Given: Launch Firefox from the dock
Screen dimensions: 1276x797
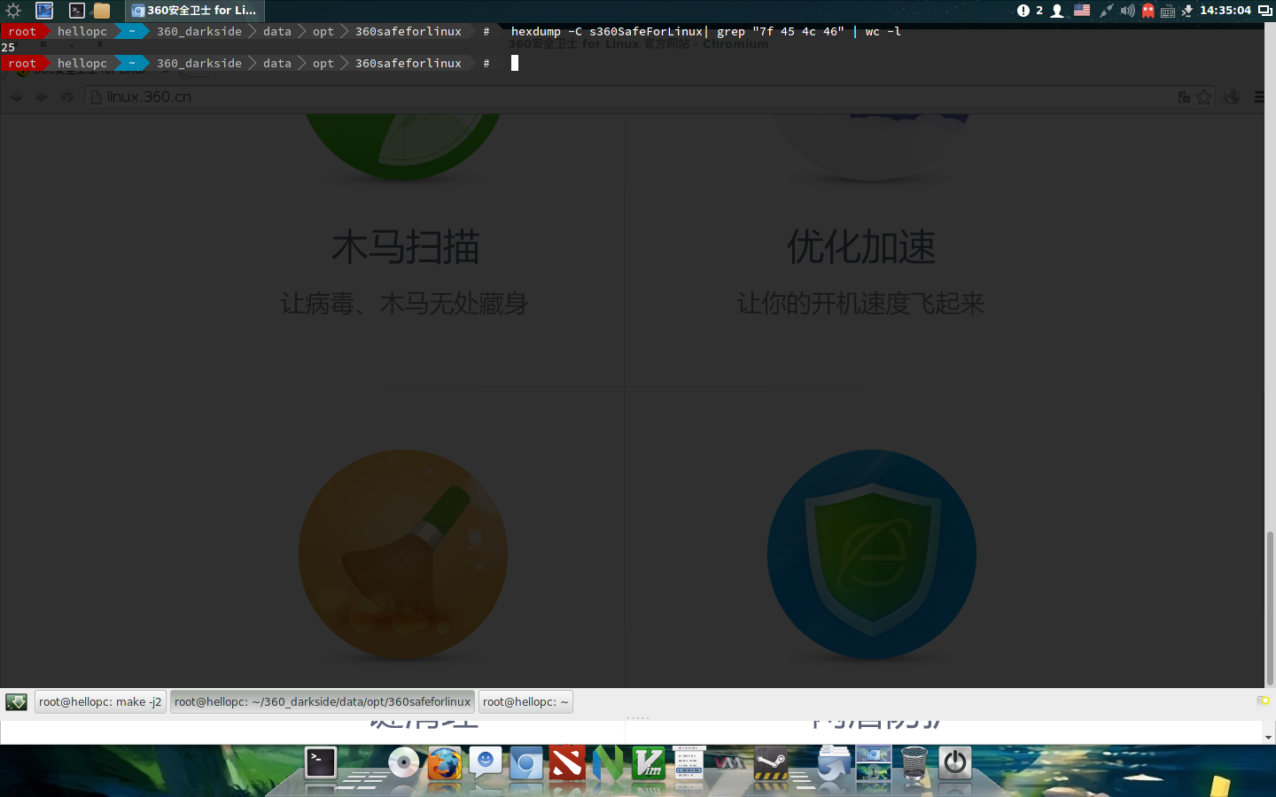Looking at the screenshot, I should [x=445, y=762].
